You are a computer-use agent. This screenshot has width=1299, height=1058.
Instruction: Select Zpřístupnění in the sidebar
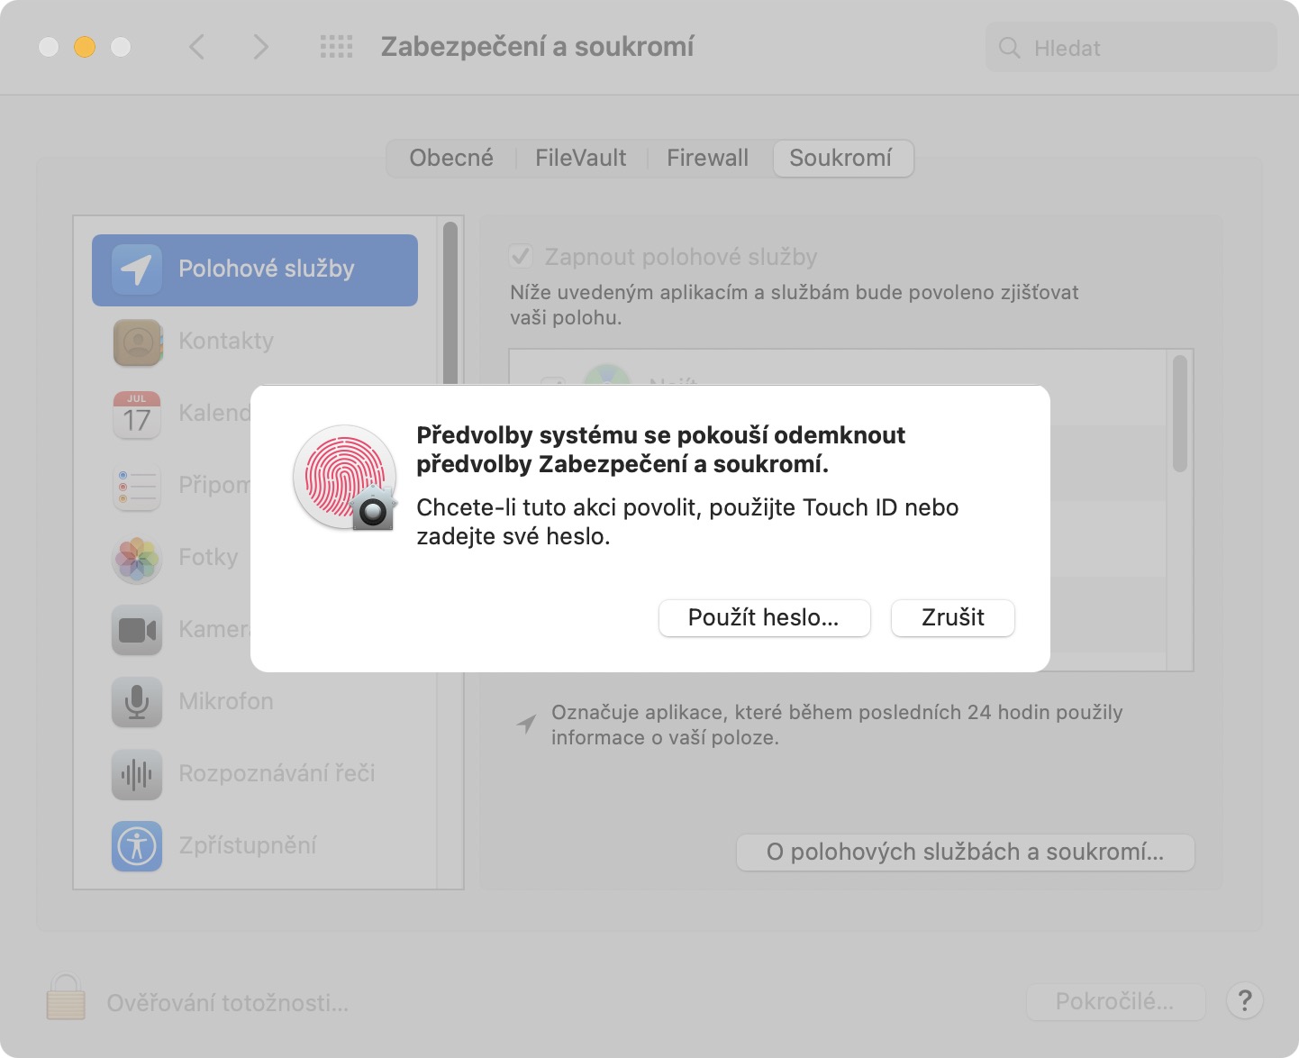[255, 846]
